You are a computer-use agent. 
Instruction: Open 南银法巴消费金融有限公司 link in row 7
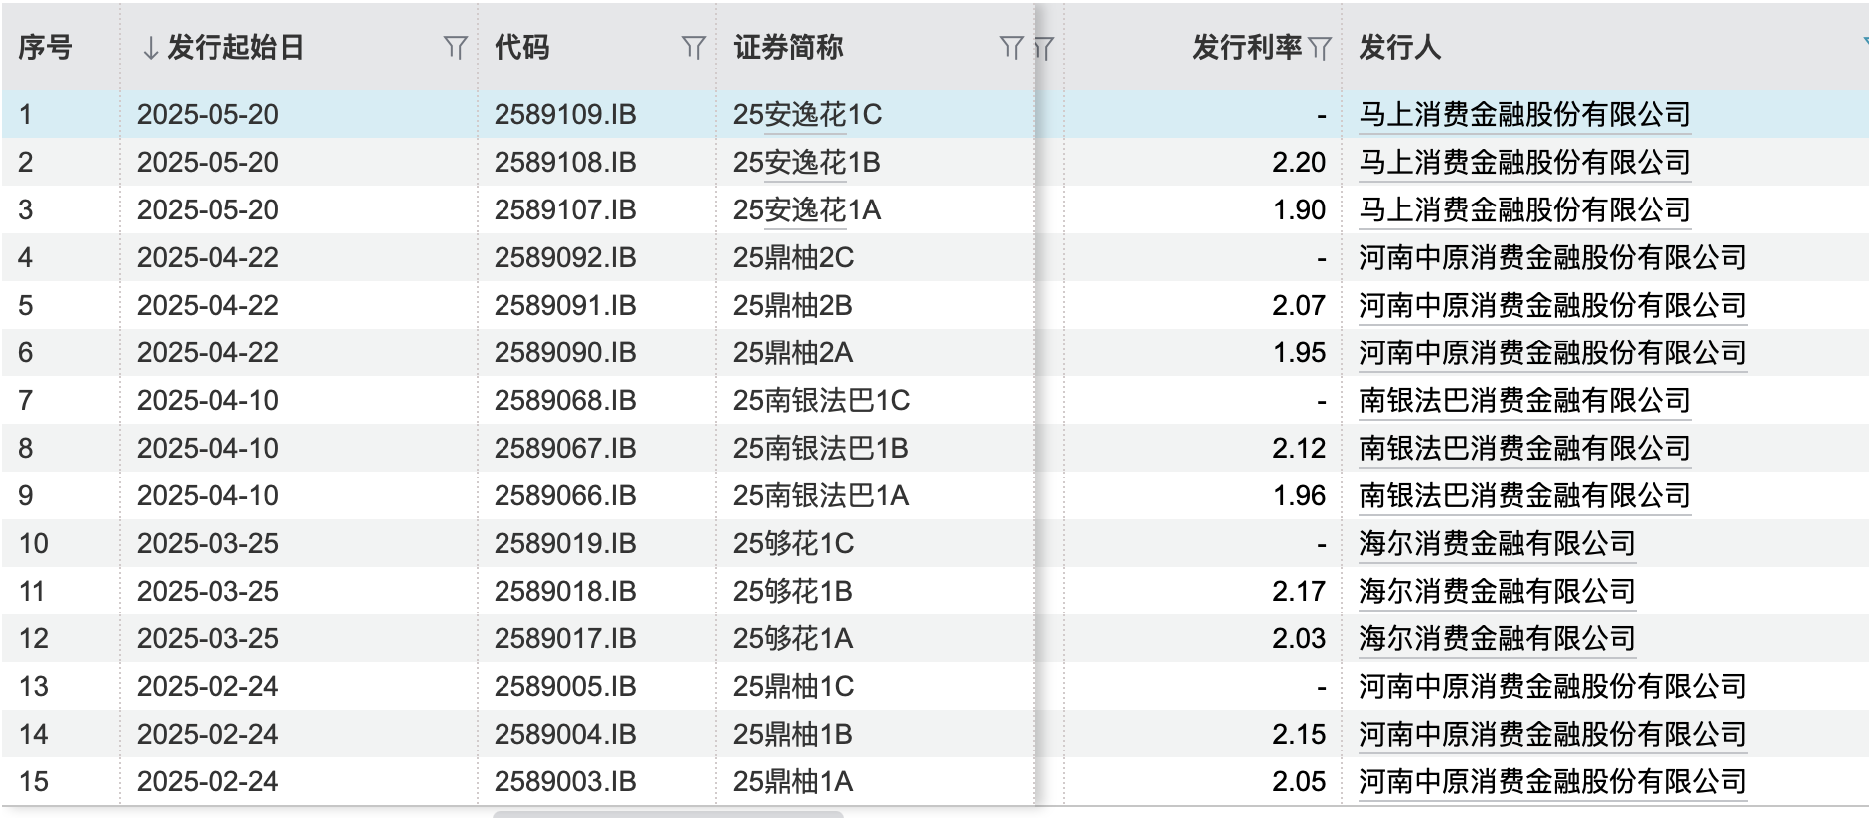point(1524,400)
